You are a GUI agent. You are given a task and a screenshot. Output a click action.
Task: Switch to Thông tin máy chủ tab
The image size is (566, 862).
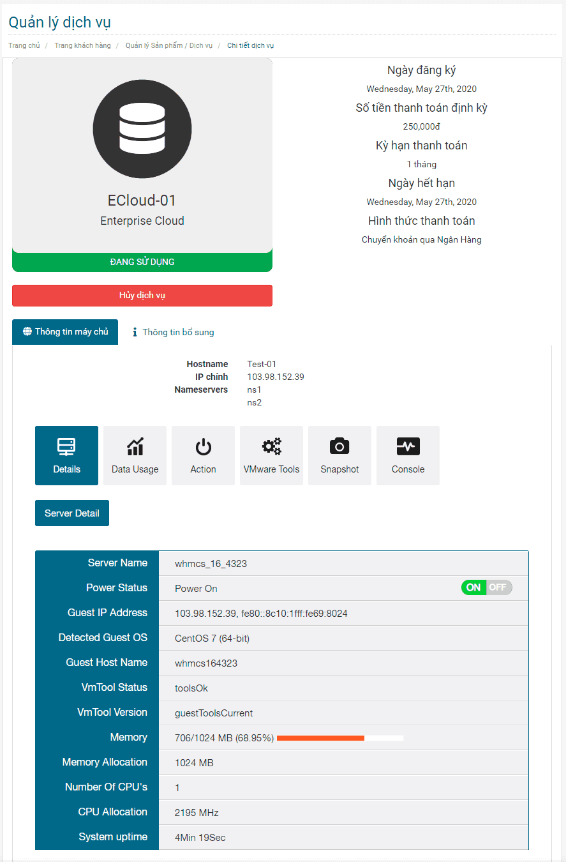(x=65, y=332)
